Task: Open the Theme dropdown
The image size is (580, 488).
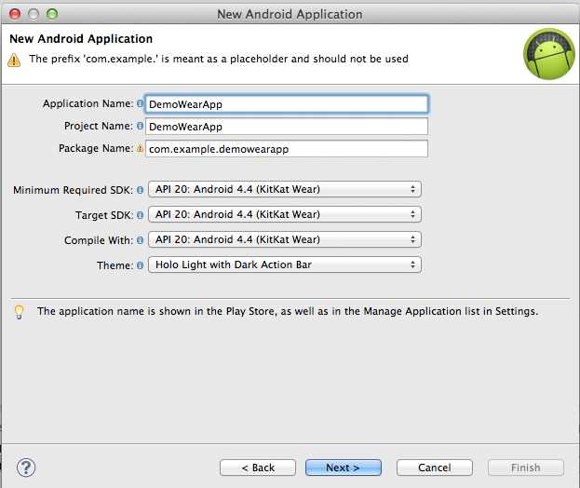Action: point(284,265)
